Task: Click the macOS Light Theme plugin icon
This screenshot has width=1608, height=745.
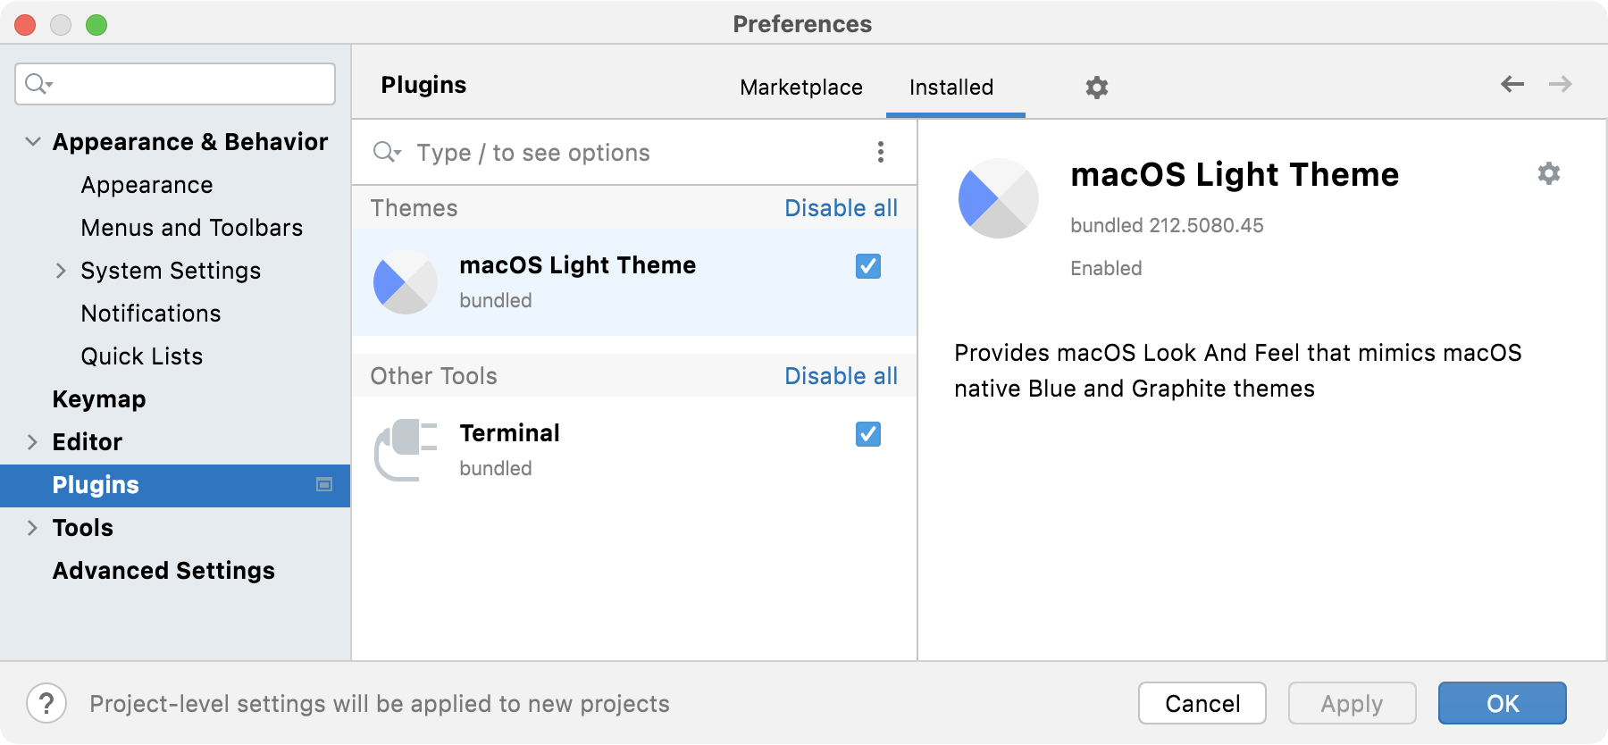Action: pos(404,282)
